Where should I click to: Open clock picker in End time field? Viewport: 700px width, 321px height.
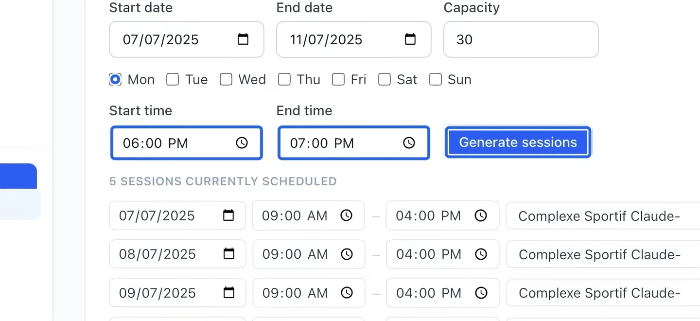pyautogui.click(x=409, y=143)
